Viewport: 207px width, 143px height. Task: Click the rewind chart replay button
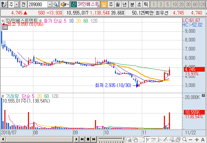pyautogui.click(x=82, y=139)
